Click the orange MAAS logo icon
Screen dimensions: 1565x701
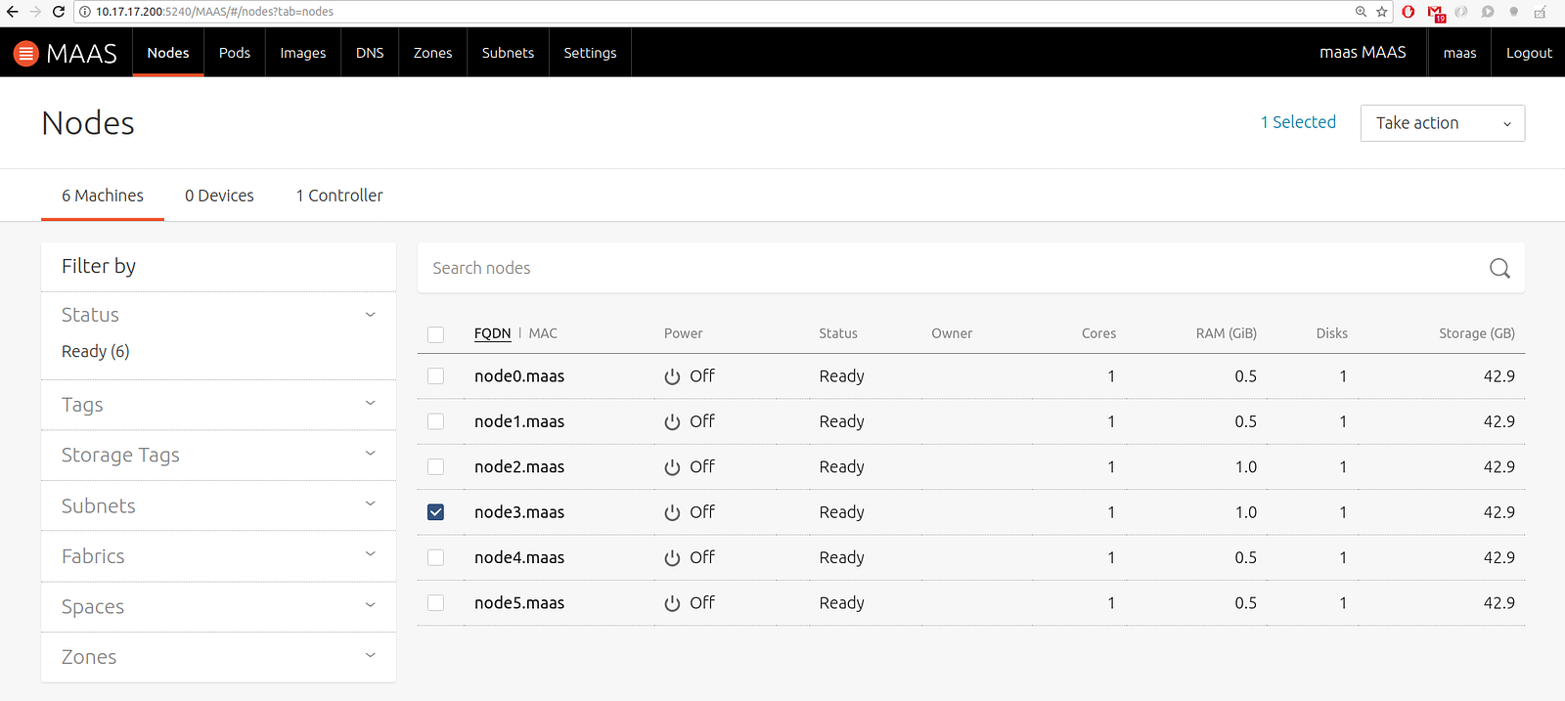click(26, 53)
